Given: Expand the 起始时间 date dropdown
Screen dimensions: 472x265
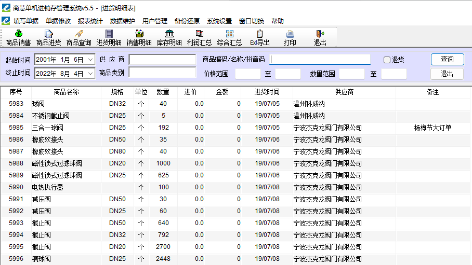Looking at the screenshot, I should point(90,60).
